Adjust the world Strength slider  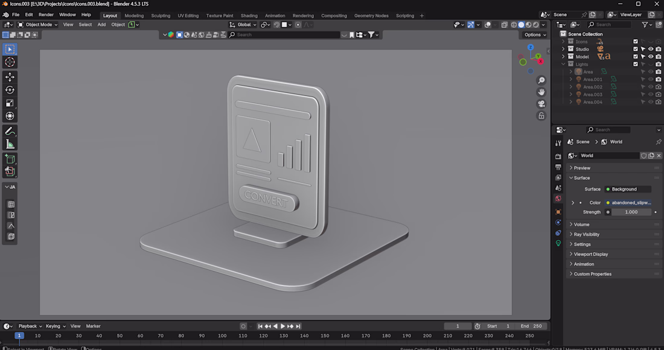pos(631,212)
